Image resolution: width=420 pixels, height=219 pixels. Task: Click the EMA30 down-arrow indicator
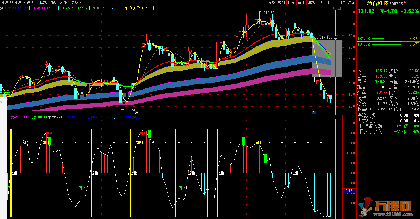coord(30,8)
